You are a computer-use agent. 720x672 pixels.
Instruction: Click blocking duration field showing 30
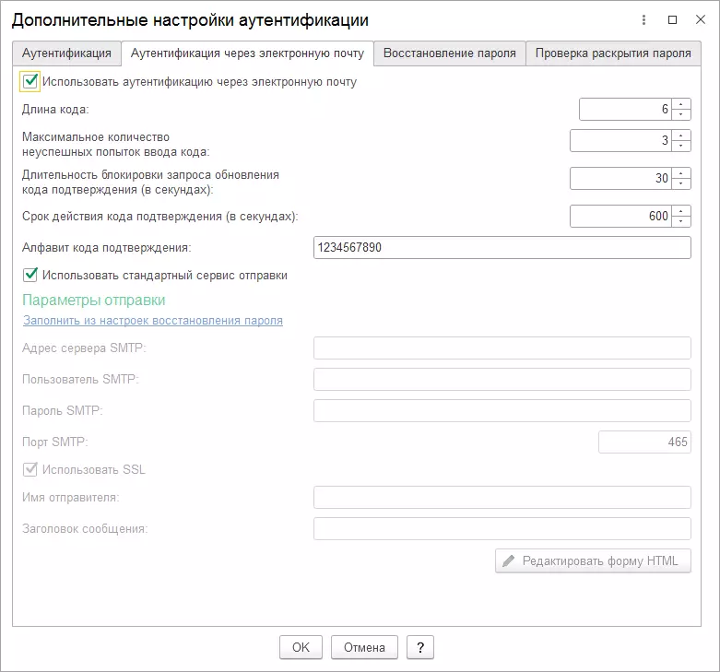pos(620,178)
